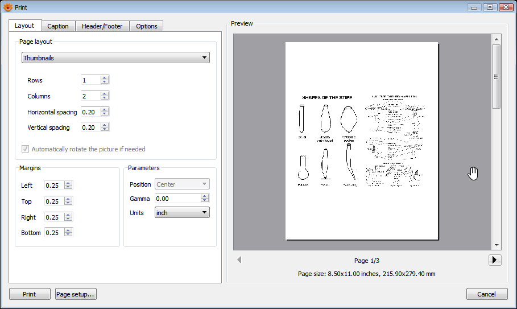This screenshot has height=309, width=517.
Task: Open the Position Center dropdown
Action: [x=182, y=184]
